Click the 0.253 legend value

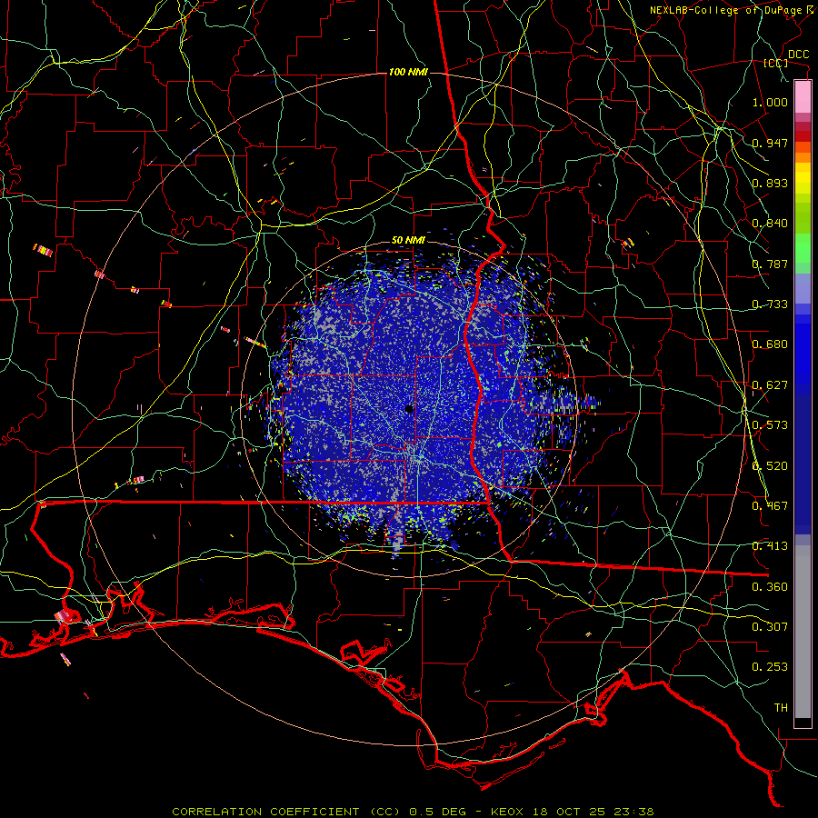pyautogui.click(x=770, y=667)
